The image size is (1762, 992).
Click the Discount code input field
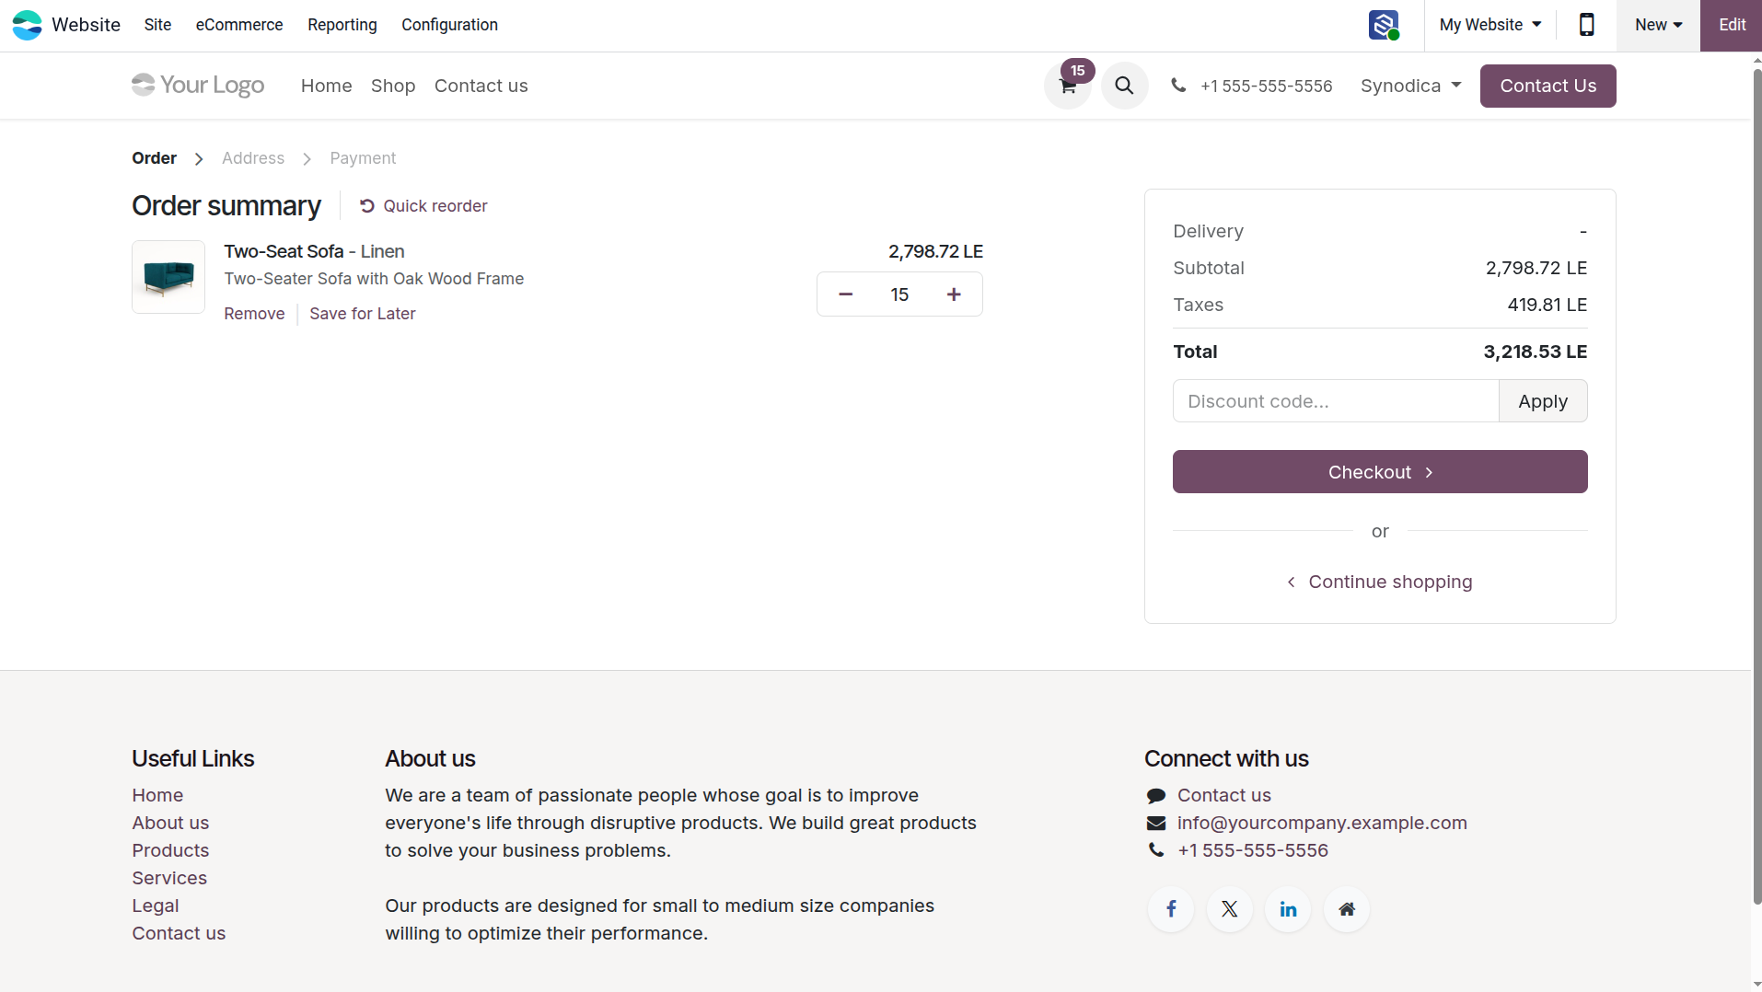click(1336, 401)
